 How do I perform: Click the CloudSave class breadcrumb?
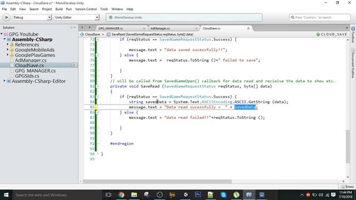[x=90, y=34]
